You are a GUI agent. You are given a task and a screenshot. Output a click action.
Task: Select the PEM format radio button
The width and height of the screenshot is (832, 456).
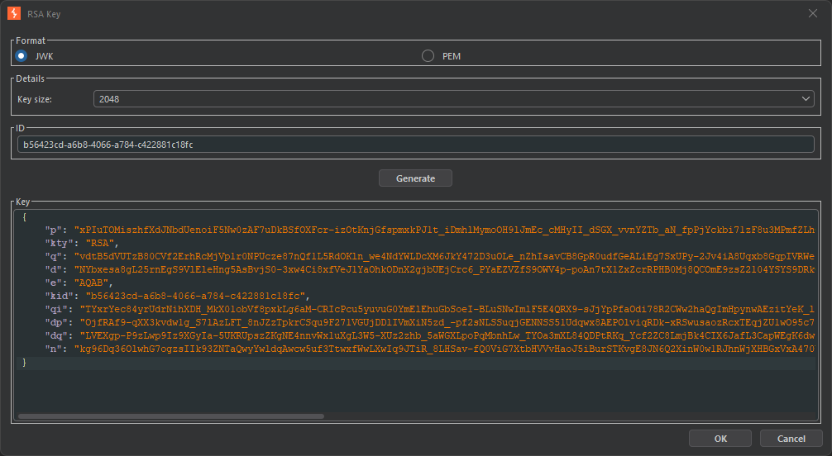pos(428,55)
